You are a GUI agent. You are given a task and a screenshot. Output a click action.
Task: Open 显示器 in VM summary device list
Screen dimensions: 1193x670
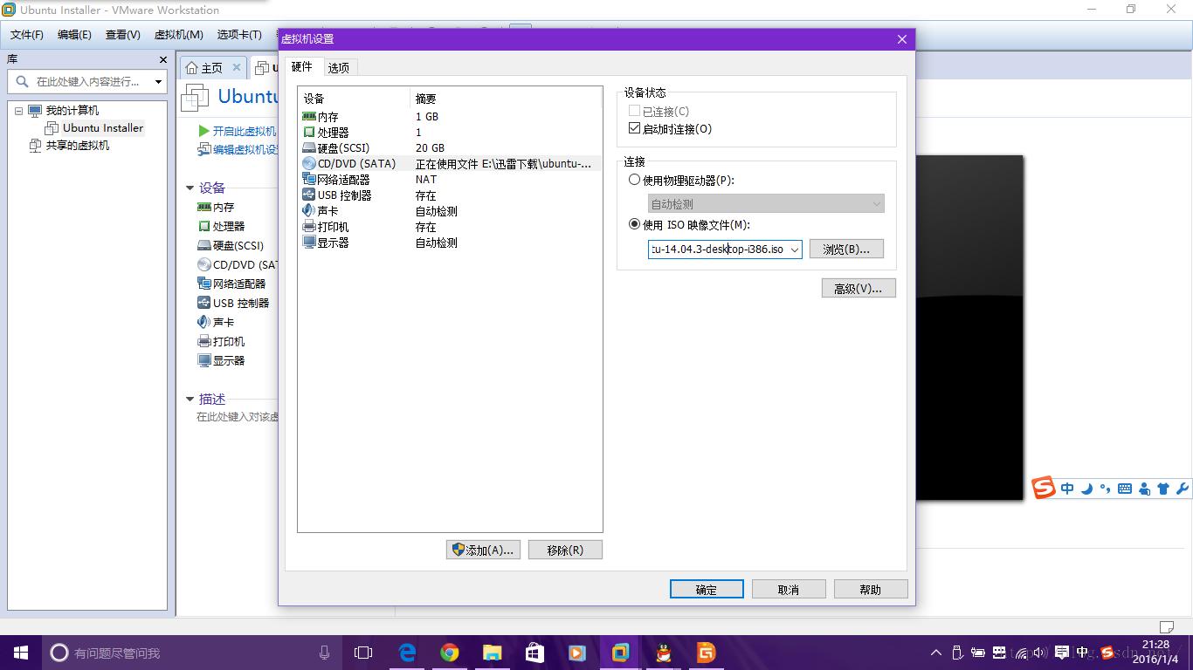(222, 360)
